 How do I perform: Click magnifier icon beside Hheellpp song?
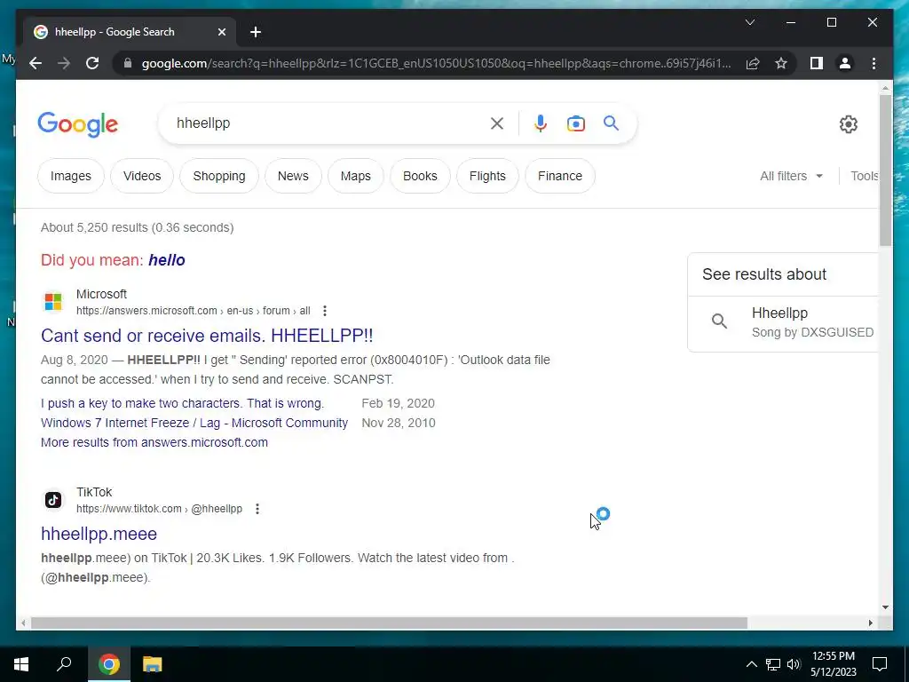(719, 321)
